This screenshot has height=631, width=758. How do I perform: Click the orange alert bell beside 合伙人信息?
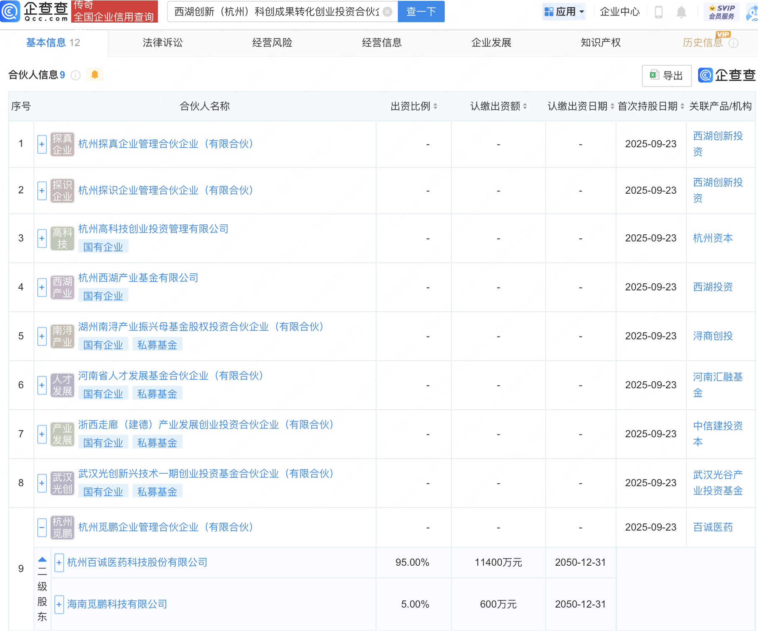point(95,74)
